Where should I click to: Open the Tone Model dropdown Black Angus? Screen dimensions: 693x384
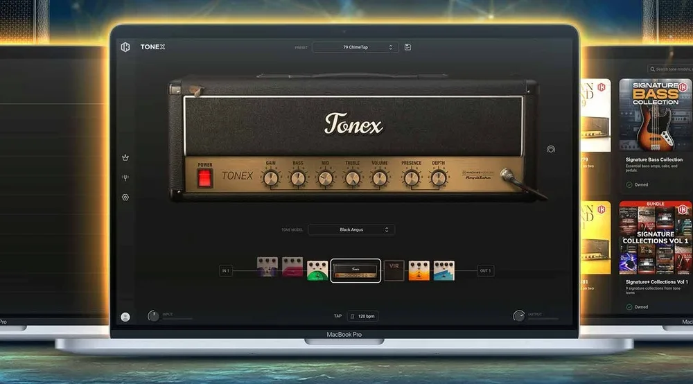[x=351, y=230]
